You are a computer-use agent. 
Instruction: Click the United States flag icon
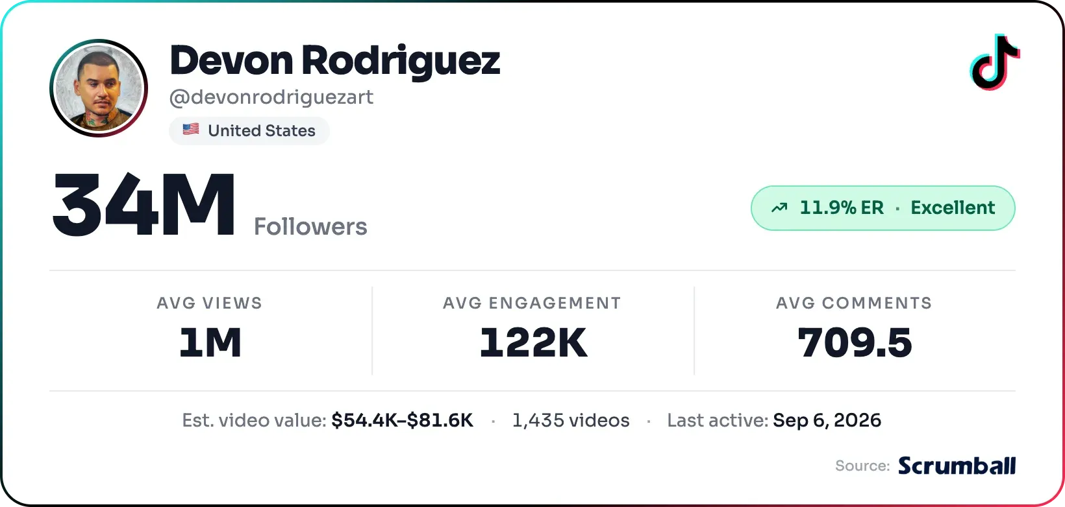point(191,129)
